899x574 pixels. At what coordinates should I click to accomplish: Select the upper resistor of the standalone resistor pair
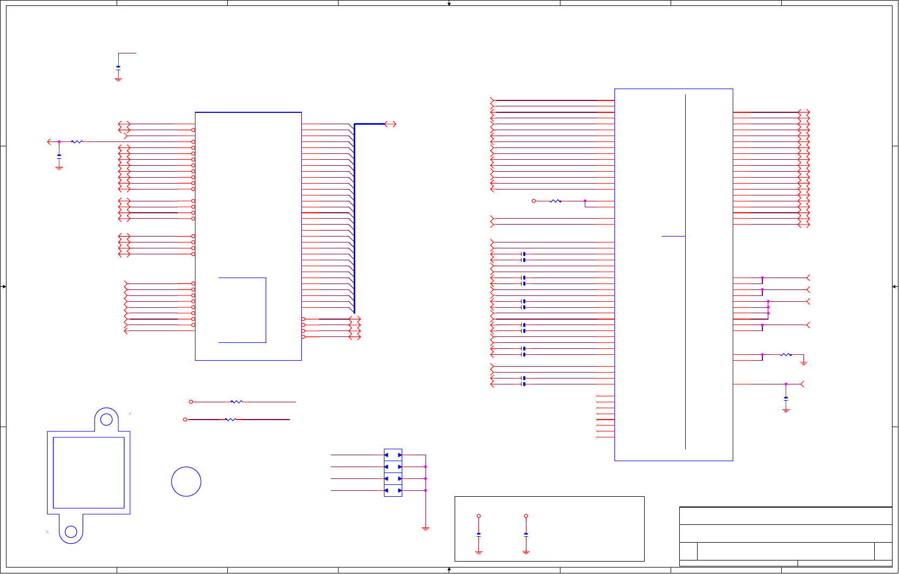point(236,402)
